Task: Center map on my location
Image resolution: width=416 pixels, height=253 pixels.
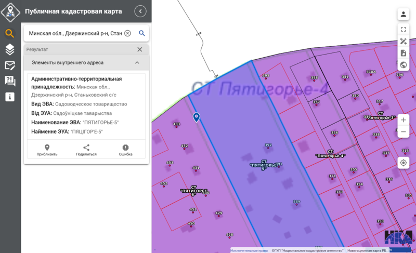Action: pyautogui.click(x=404, y=163)
